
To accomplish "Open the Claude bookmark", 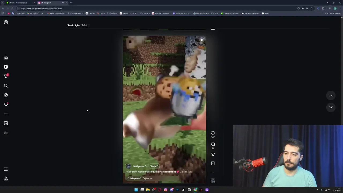I will 101,13.
